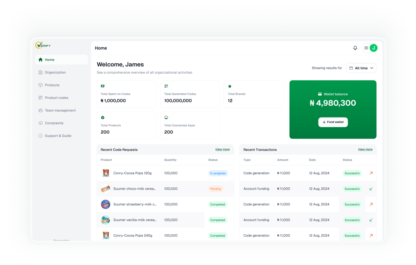The image size is (416, 265).
Task: Click the Verify logo in the sidebar
Action: [x=43, y=45]
